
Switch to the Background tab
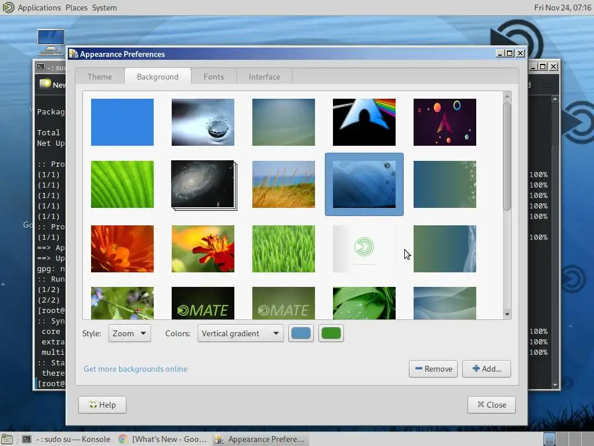(x=158, y=77)
